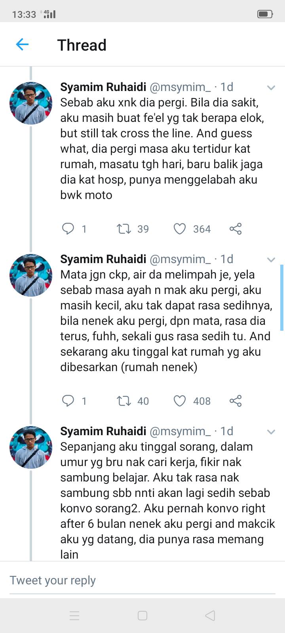View profile picture on first tweet
Screen dimensions: 285x633
31,103
